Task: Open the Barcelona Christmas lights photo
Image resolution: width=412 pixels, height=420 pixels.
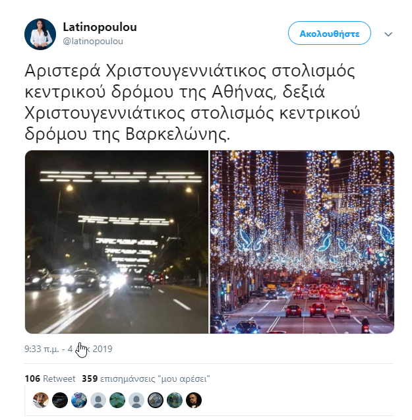Action: coord(302,242)
